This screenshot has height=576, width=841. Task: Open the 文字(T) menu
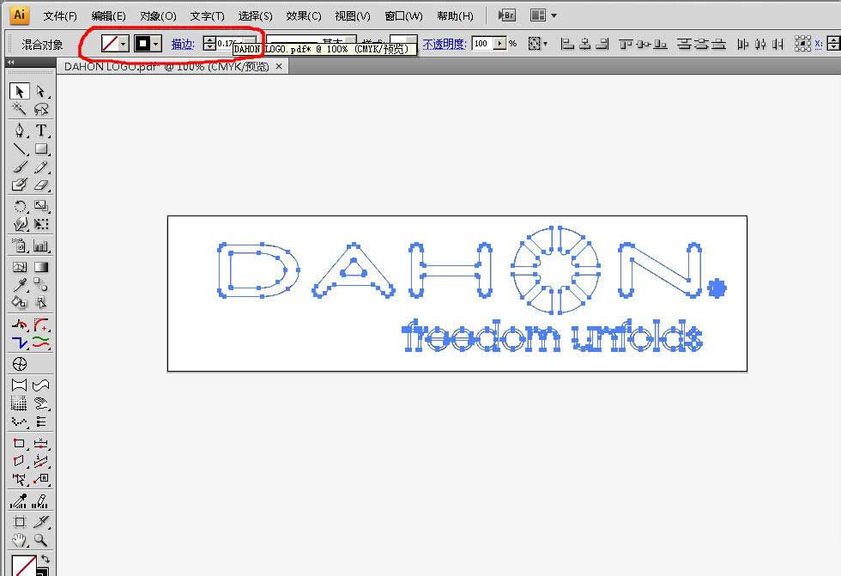(x=207, y=16)
